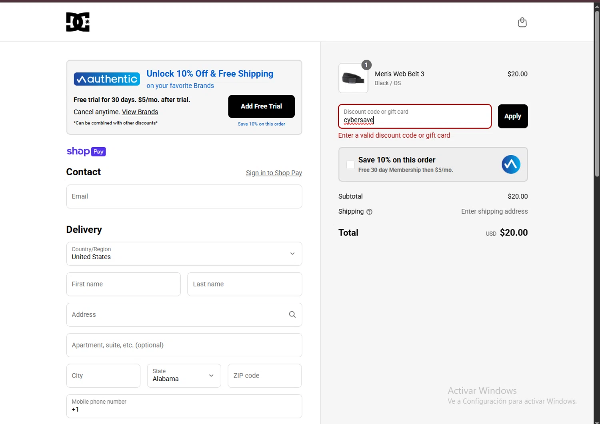
Task: Click the blue Authentic round icon in savings box
Action: pyautogui.click(x=511, y=164)
